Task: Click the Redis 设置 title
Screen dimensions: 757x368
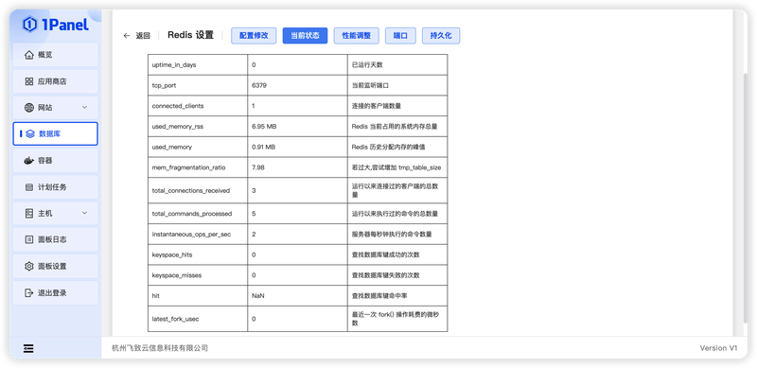Action: tap(190, 35)
